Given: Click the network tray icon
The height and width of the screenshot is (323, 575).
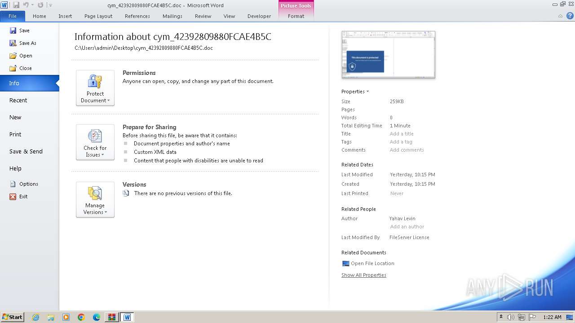Looking at the screenshot, I should (x=521, y=317).
